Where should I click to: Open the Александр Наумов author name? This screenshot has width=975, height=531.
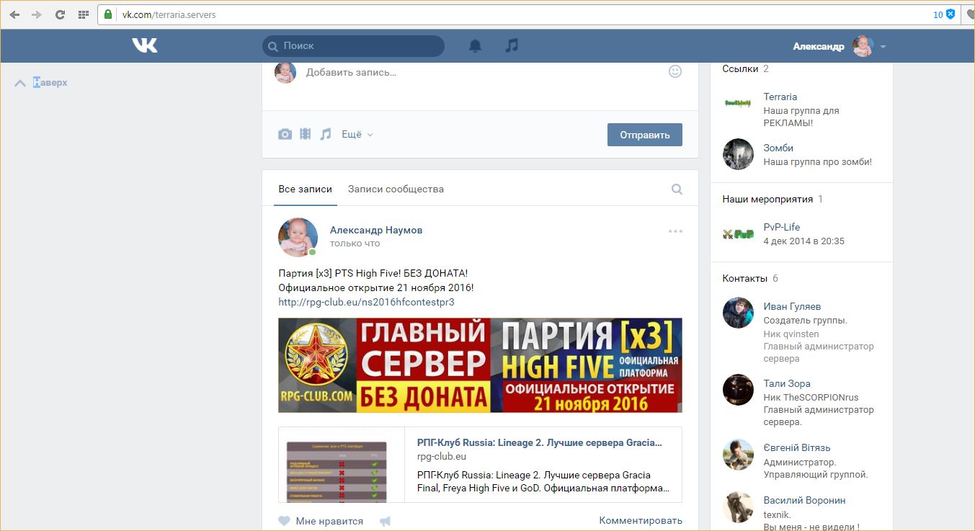[x=376, y=231]
